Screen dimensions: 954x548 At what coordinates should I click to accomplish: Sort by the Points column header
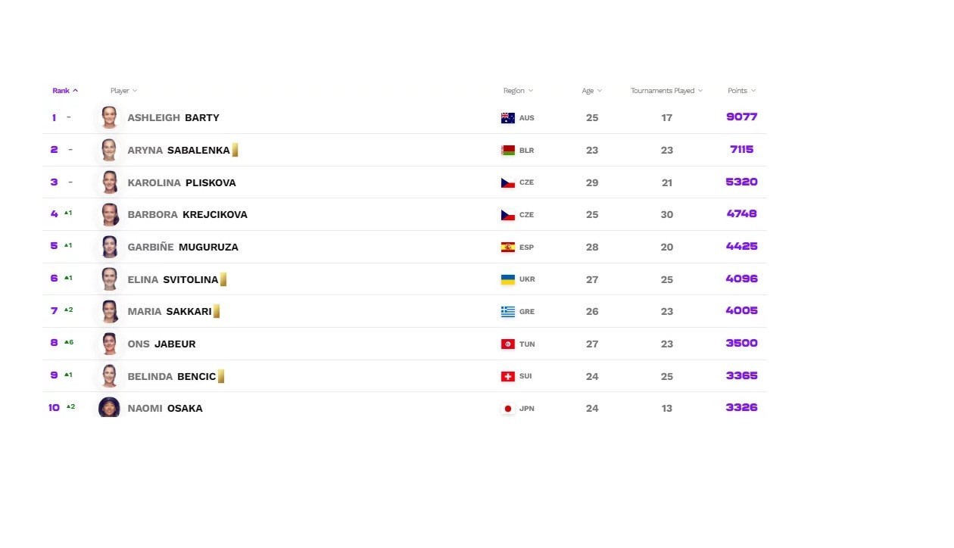pos(741,91)
